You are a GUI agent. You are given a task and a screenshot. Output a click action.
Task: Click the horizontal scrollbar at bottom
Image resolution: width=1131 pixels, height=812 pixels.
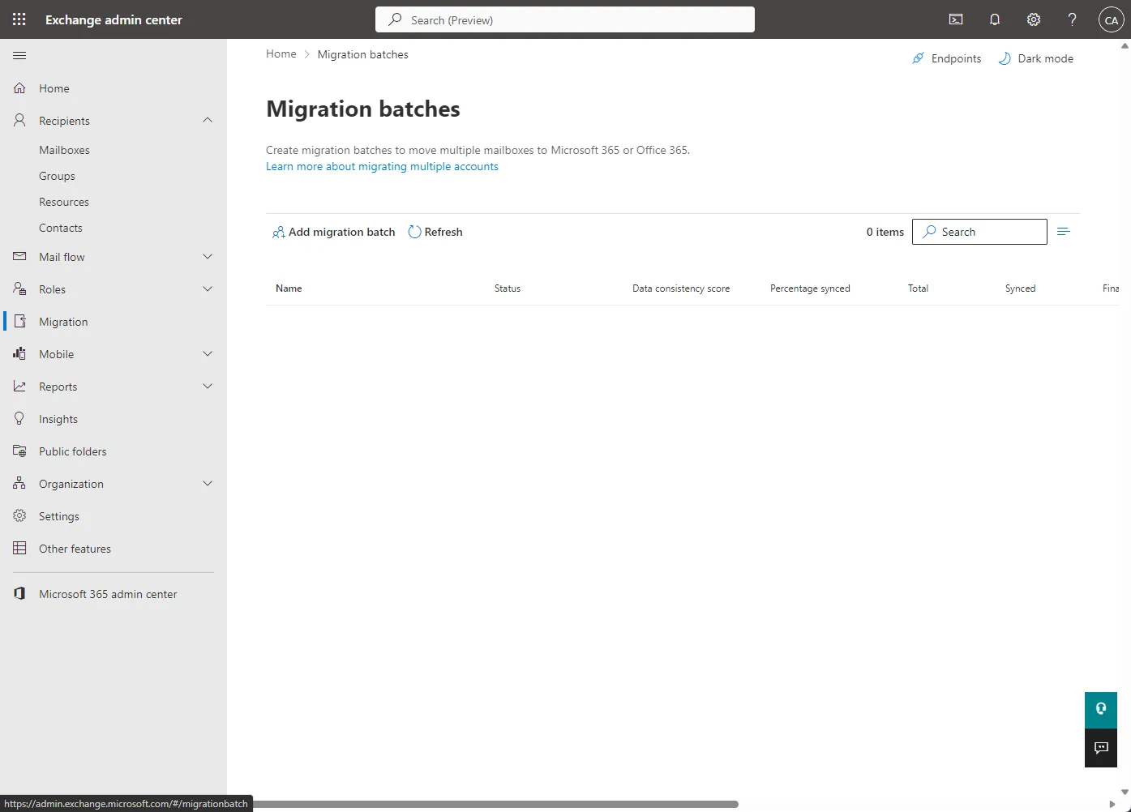495,805
